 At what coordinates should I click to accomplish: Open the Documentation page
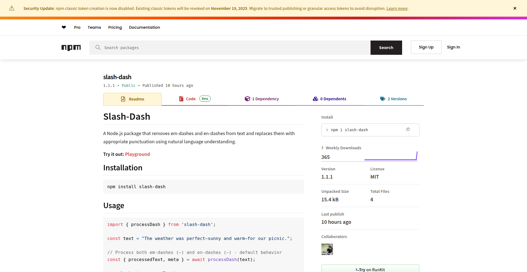point(144,27)
